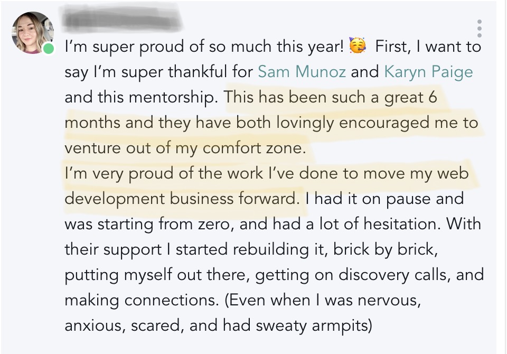Click highlighted text "This has been such a great 6"
This screenshot has height=354, width=507.
point(330,97)
